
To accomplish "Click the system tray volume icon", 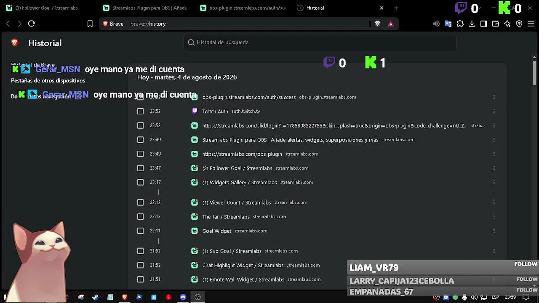I will (x=474, y=298).
